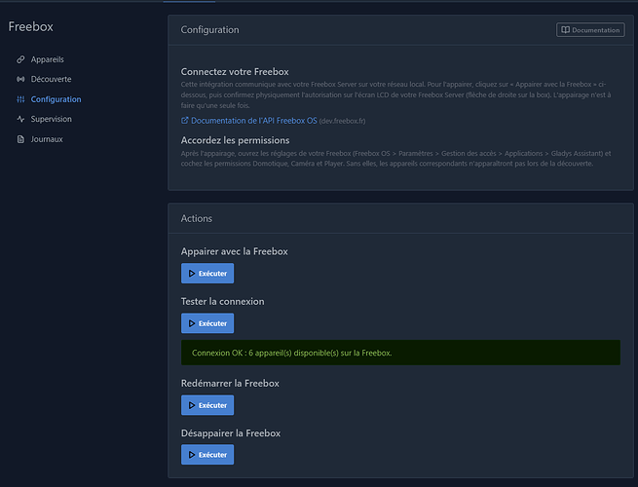Click the link icon beside Appareils
Image resolution: width=638 pixels, height=487 pixels.
pos(20,59)
